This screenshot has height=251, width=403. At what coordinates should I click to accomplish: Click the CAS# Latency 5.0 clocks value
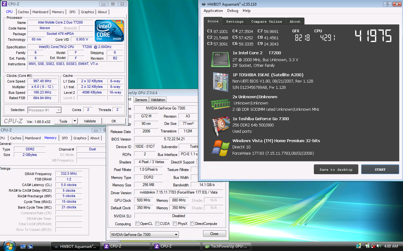[69, 185]
